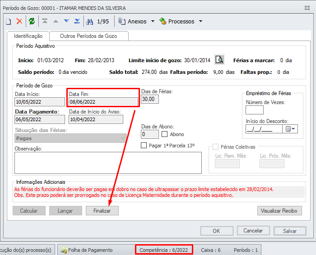Viewport: 316px width, 255px height.
Task: Click the Finalizar button
Action: pyautogui.click(x=102, y=211)
